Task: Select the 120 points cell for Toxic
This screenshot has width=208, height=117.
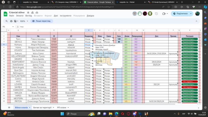Action: click(119, 39)
